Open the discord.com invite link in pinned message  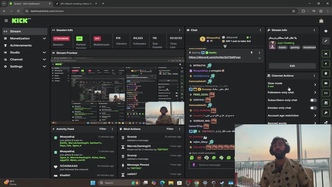click(215, 57)
